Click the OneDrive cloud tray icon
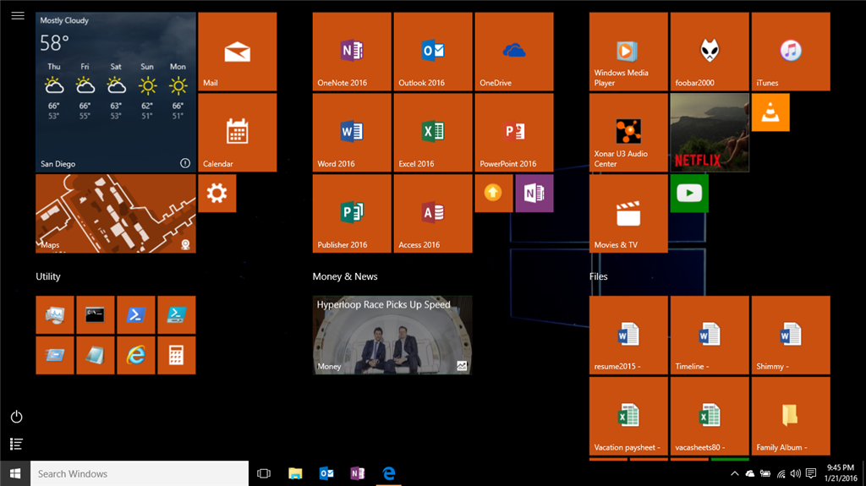 [x=750, y=473]
